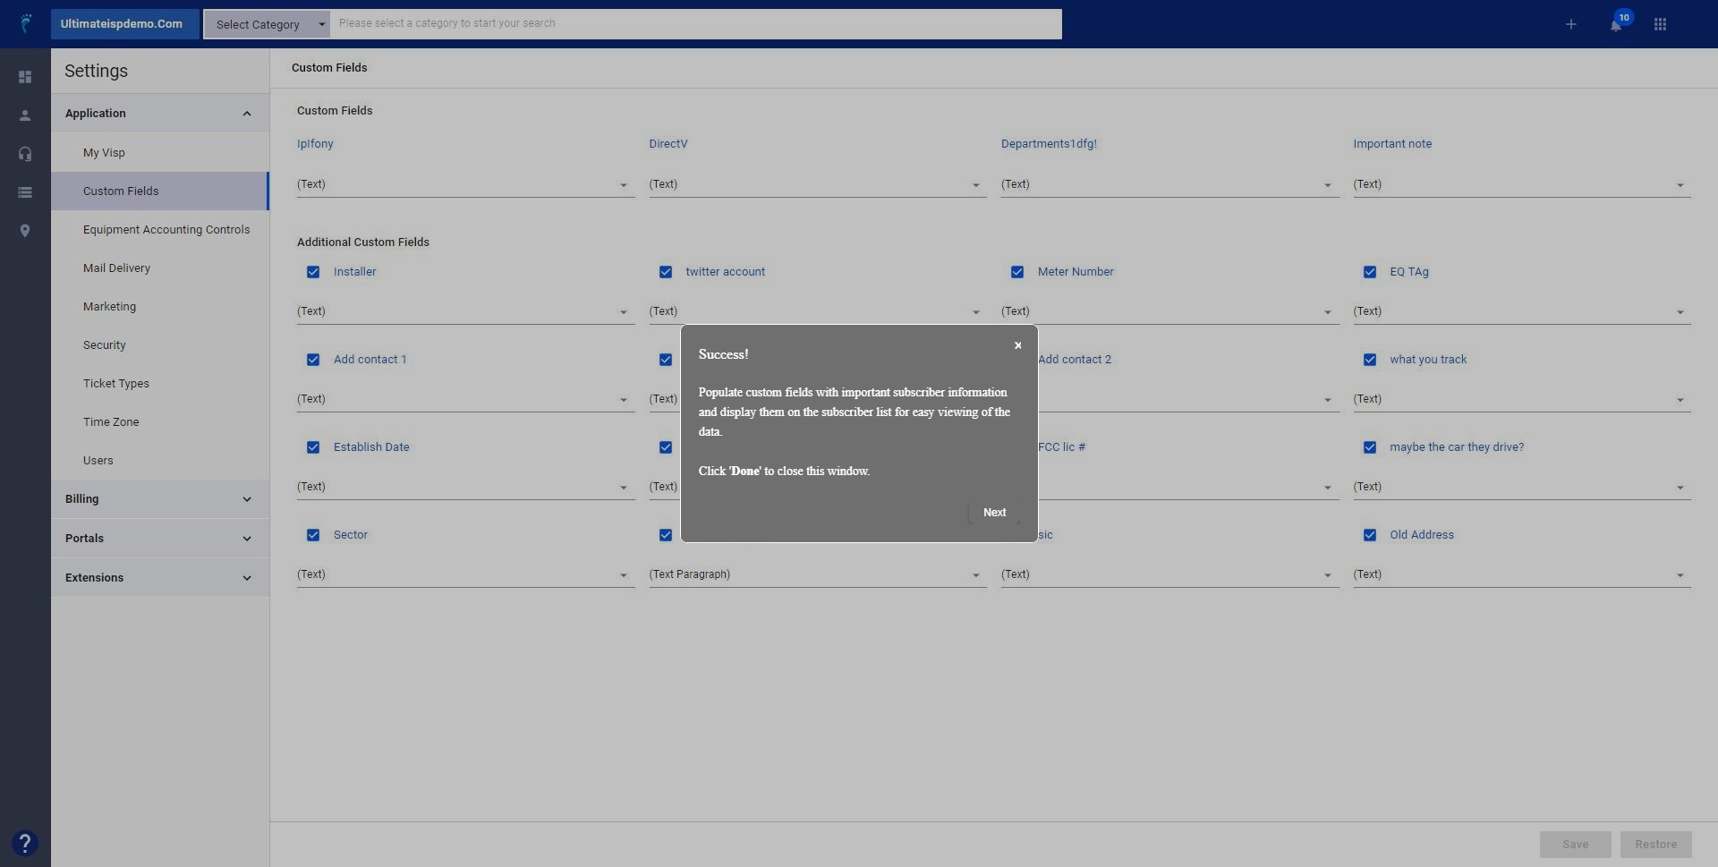Viewport: 1718px width, 867px height.
Task: Open the Select Category dropdown
Action: point(267,24)
